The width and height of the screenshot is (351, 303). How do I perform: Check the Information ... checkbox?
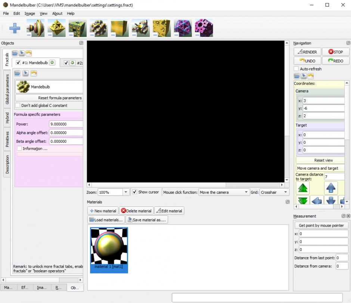[x=19, y=148]
